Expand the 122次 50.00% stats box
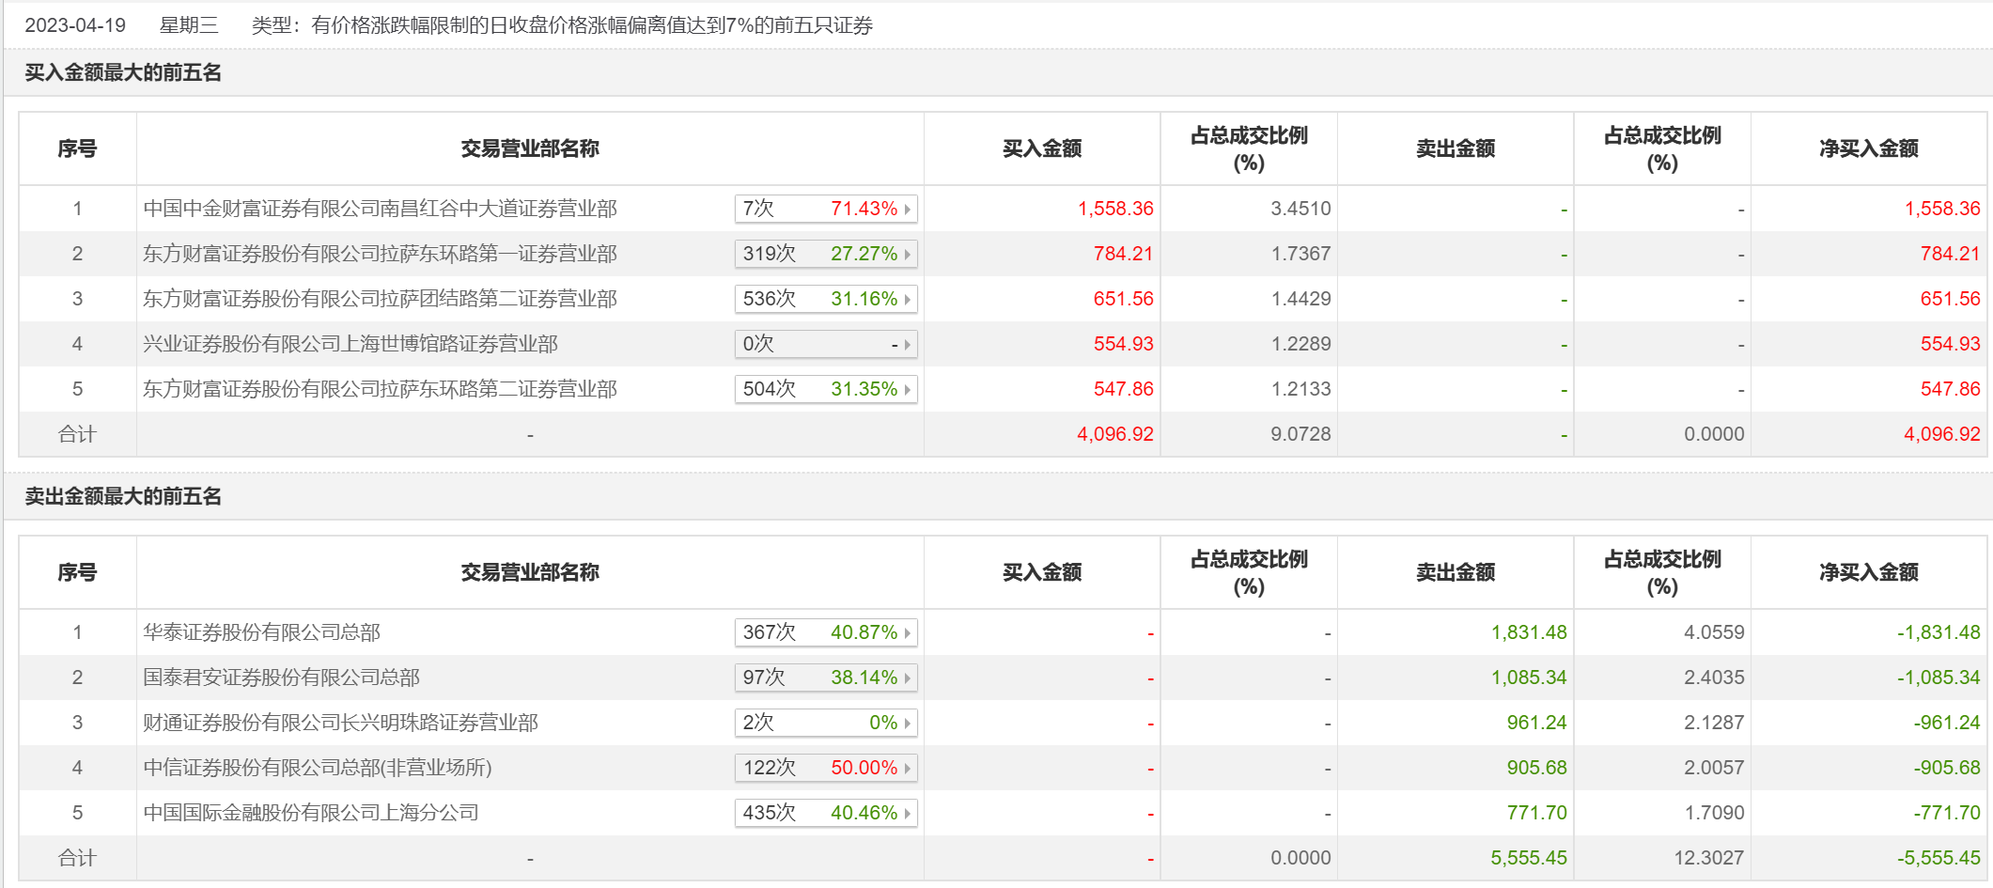The height and width of the screenshot is (888, 1993). pos(826,768)
